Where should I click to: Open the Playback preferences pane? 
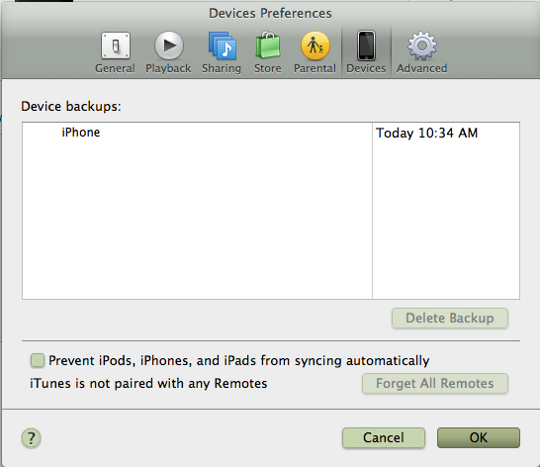pos(168,52)
